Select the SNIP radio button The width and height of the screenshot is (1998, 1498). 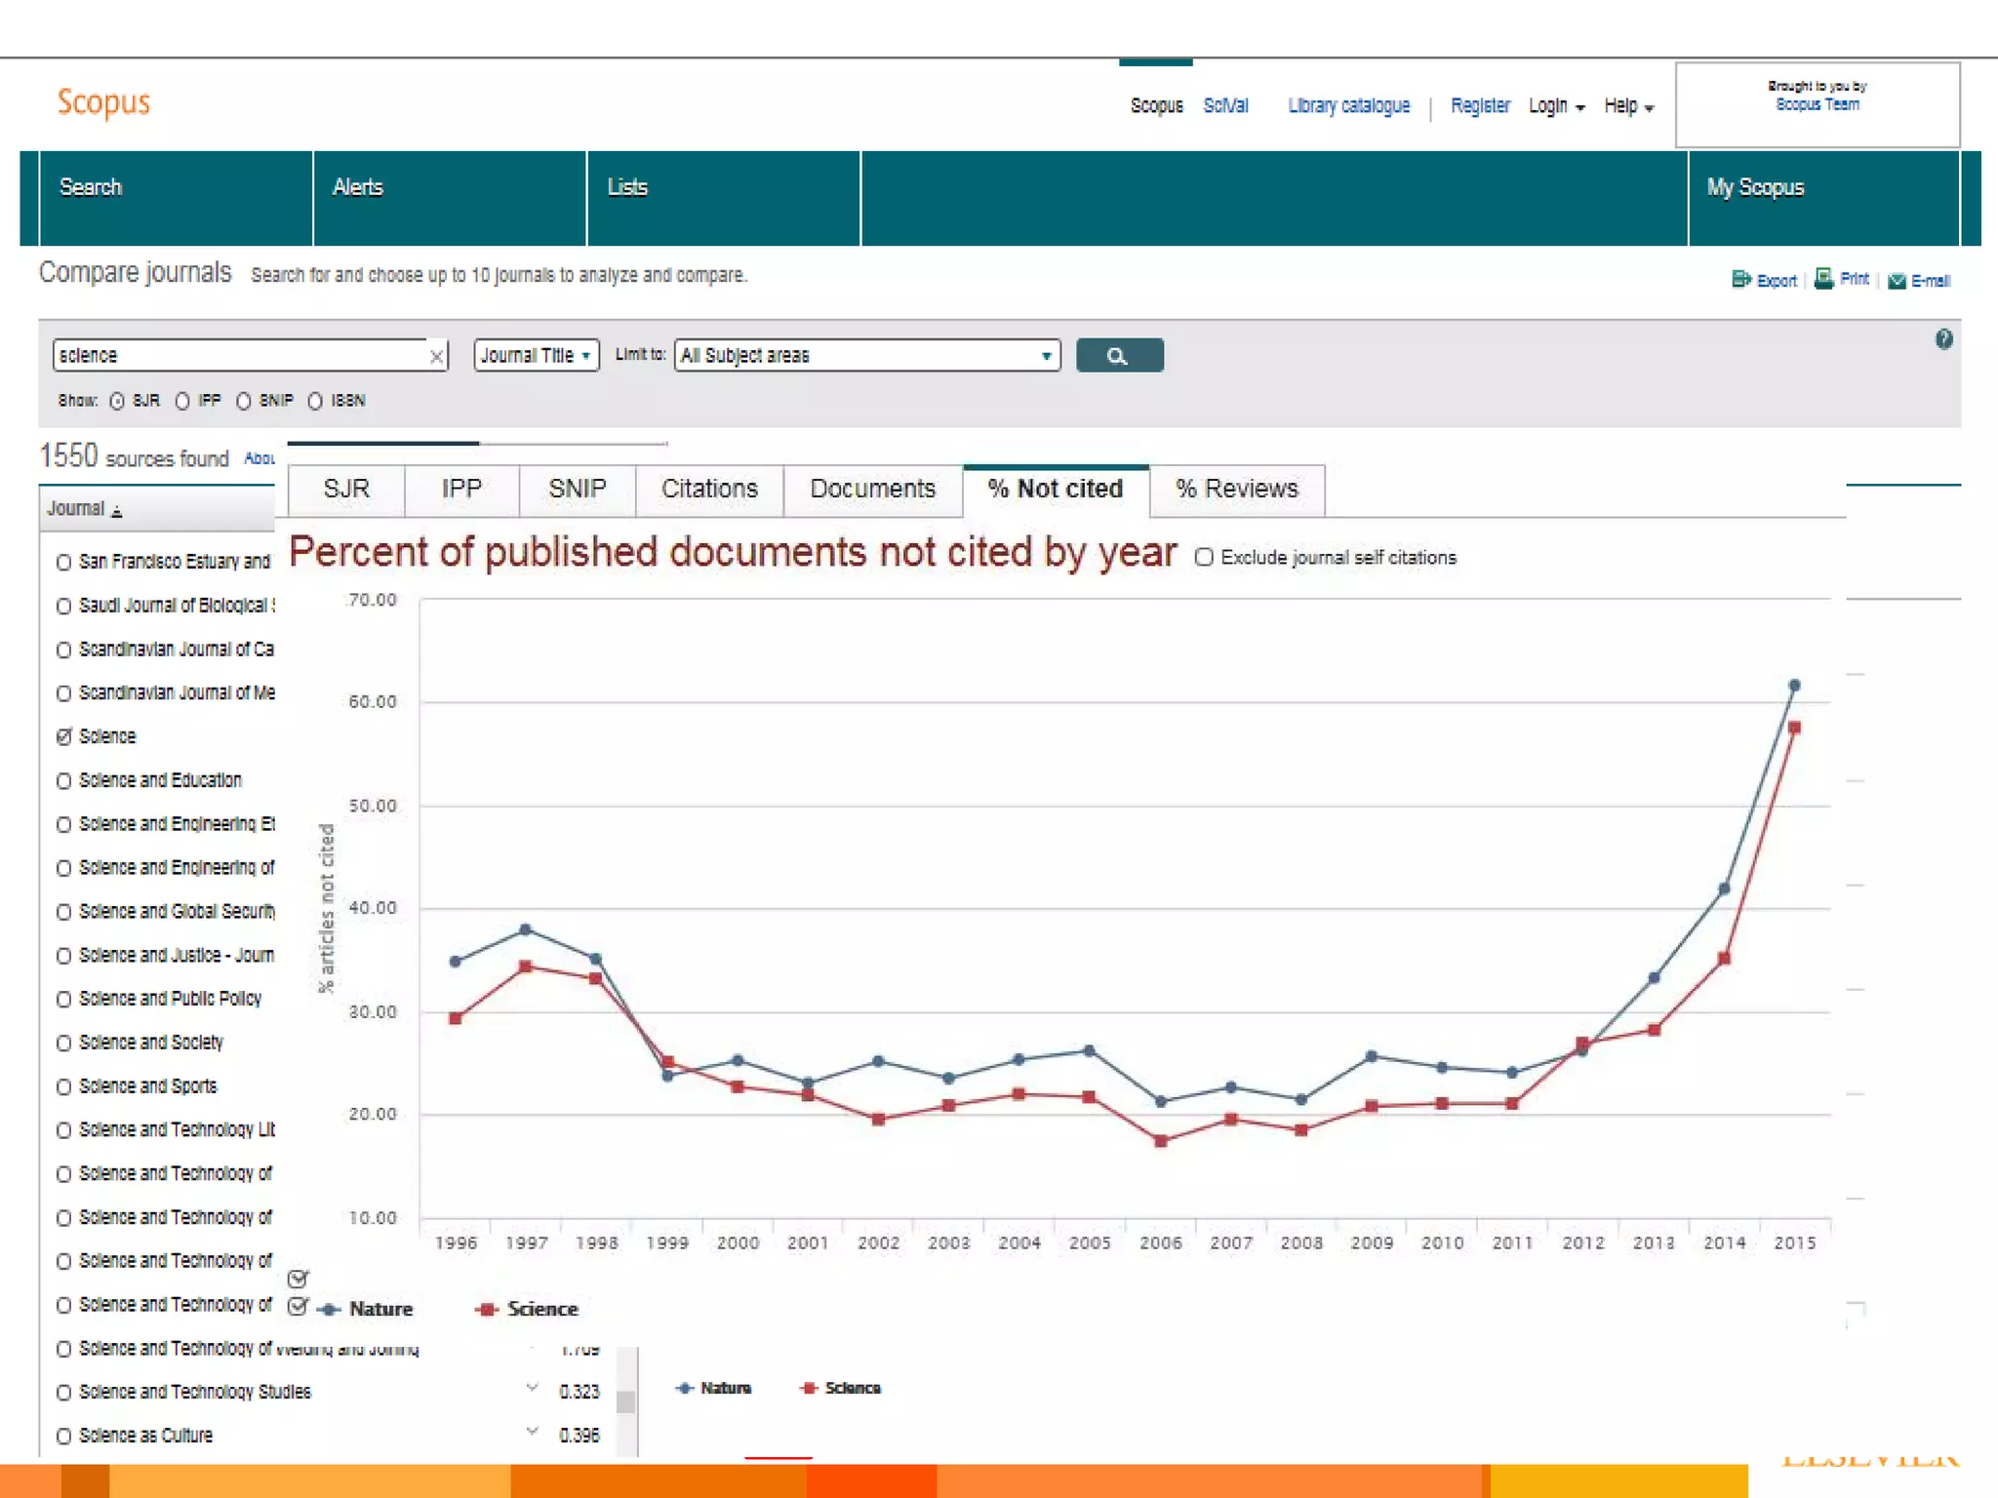244,401
